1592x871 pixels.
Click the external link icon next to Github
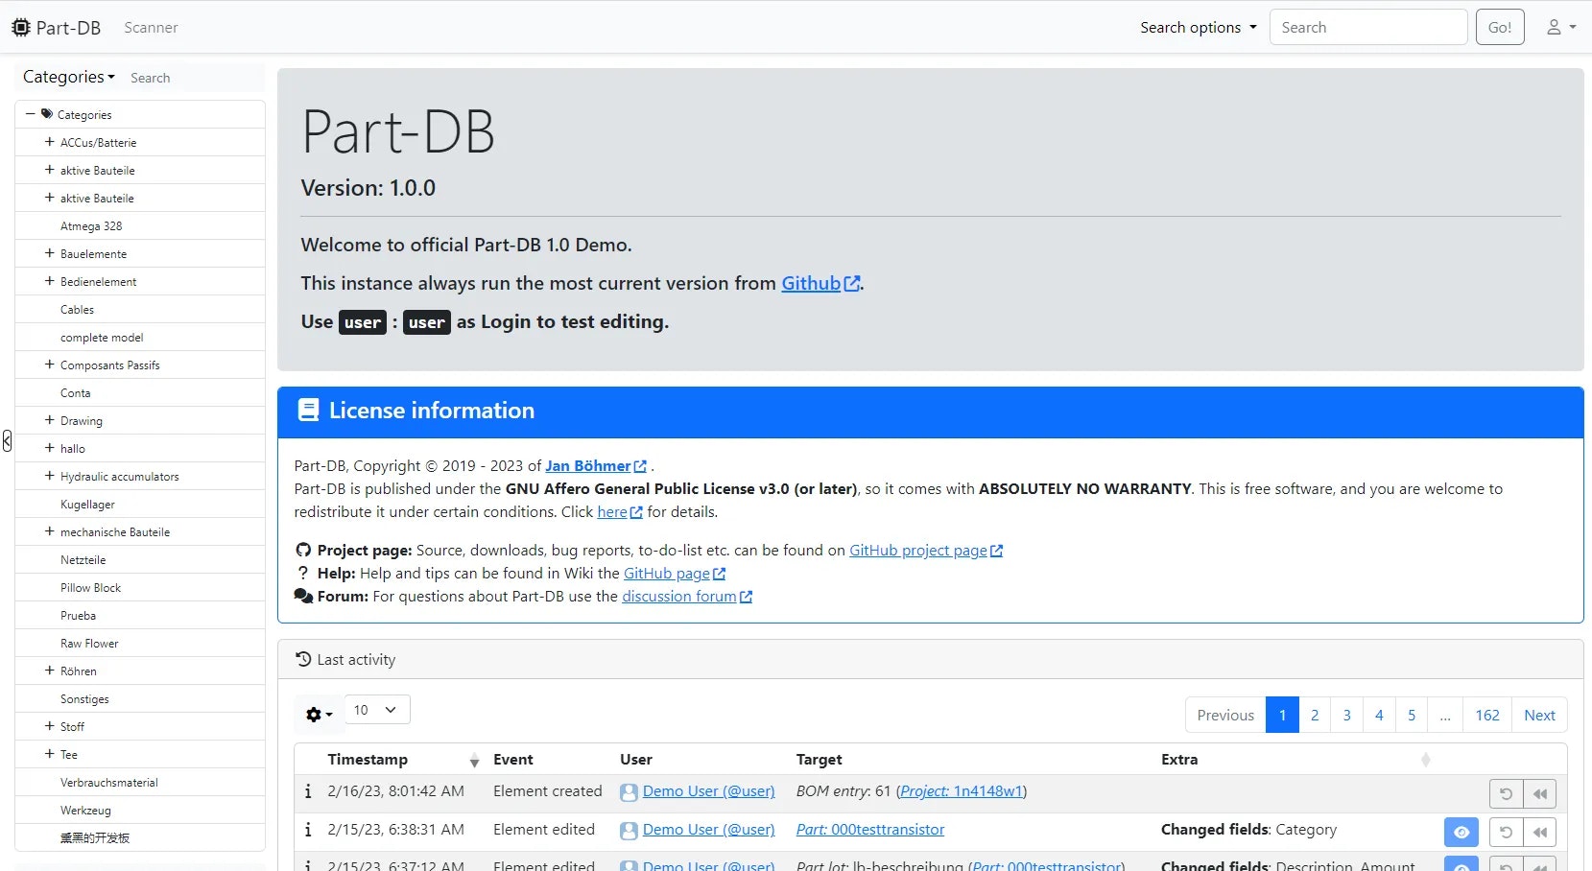click(852, 284)
